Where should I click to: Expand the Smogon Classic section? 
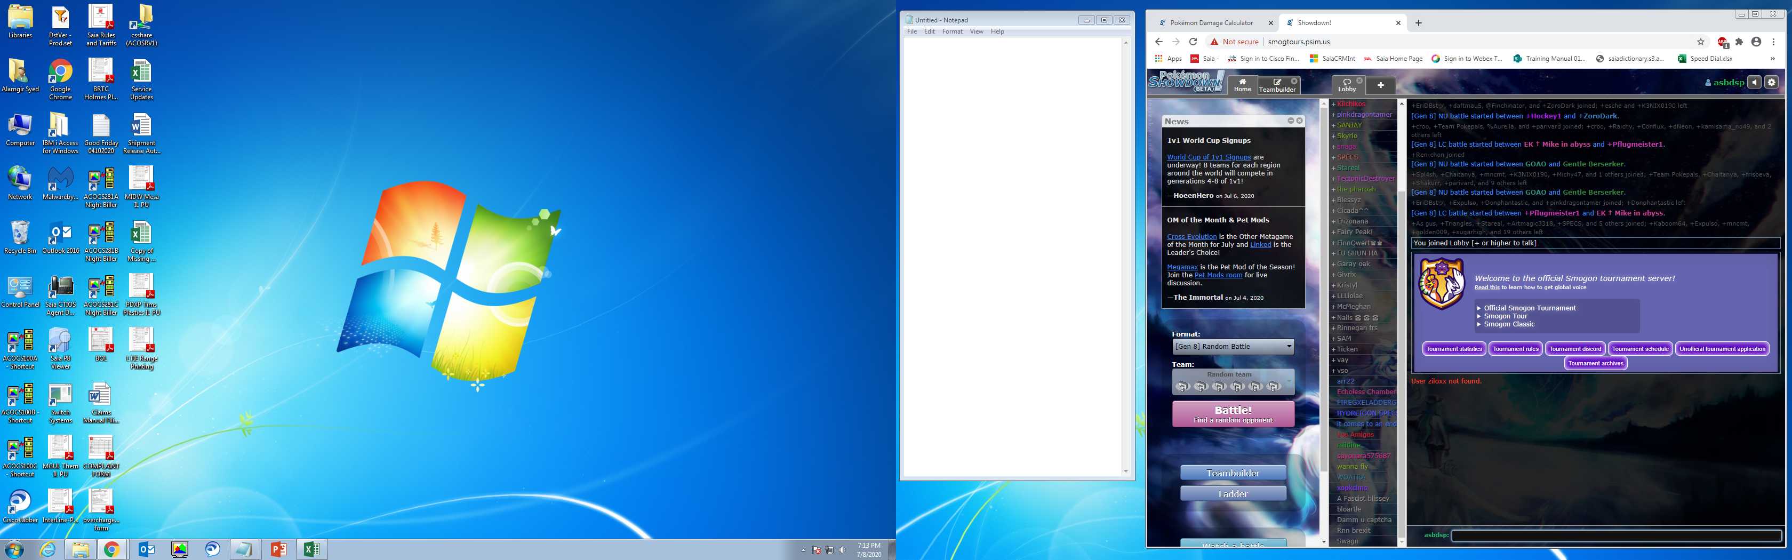(x=1508, y=324)
